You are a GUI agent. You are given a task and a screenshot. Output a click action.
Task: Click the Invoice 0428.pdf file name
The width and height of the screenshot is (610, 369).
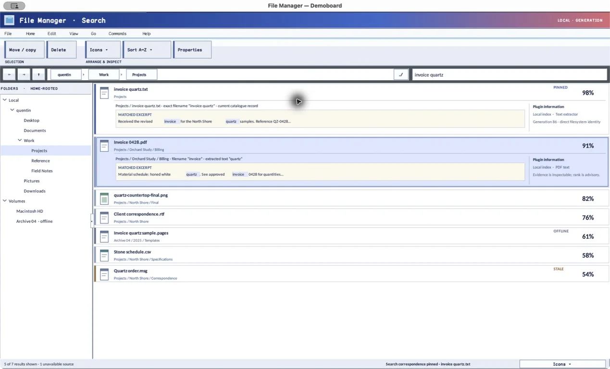pos(130,142)
